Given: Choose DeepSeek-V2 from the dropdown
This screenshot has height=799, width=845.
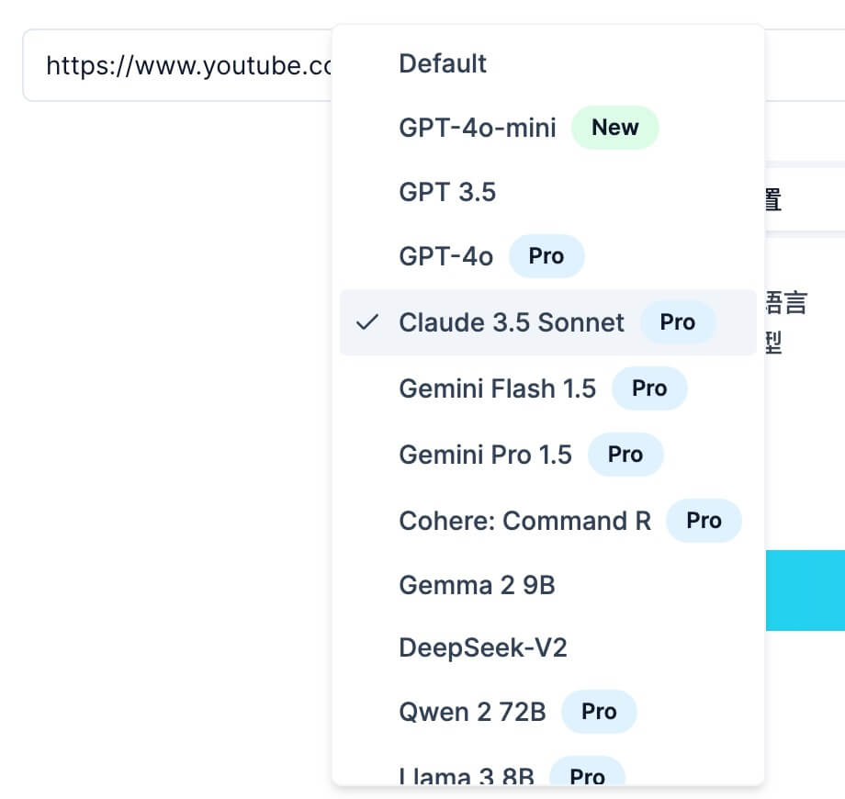Looking at the screenshot, I should tap(482, 648).
